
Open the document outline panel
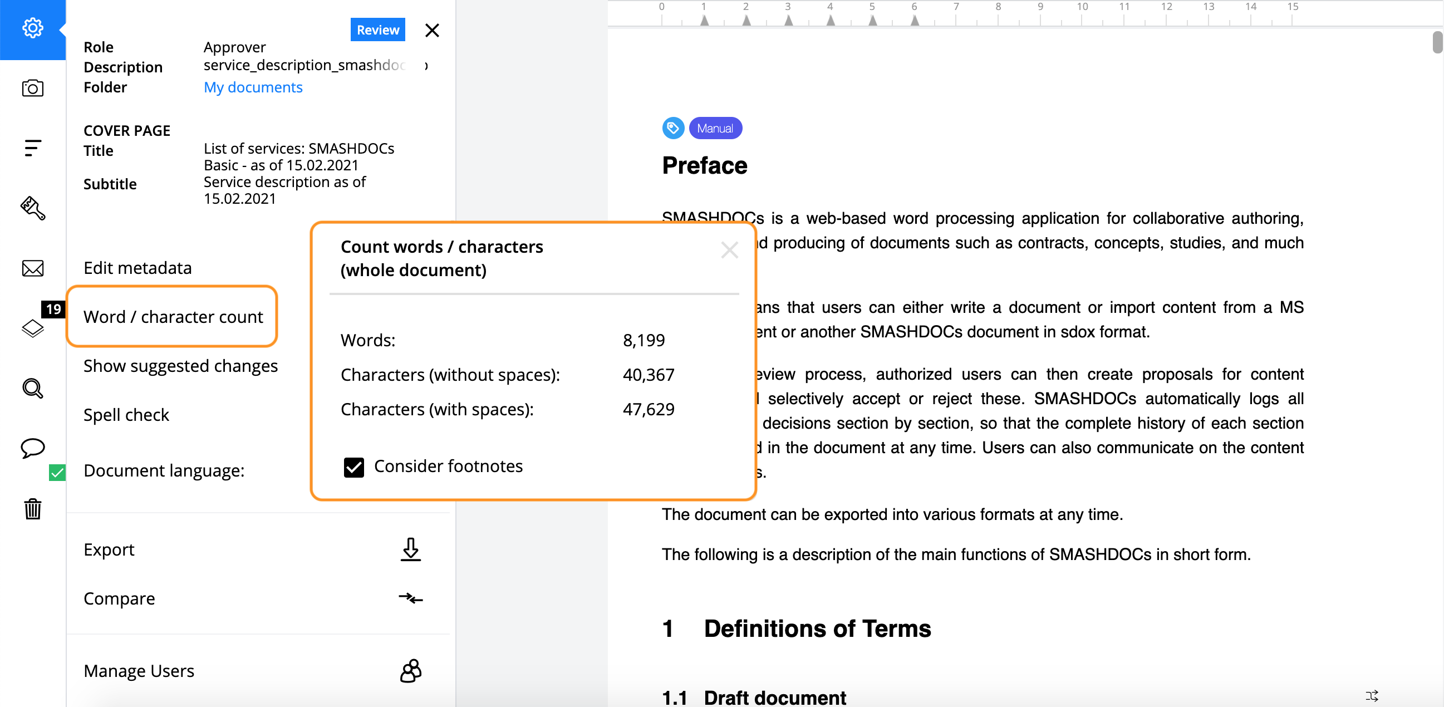(32, 148)
